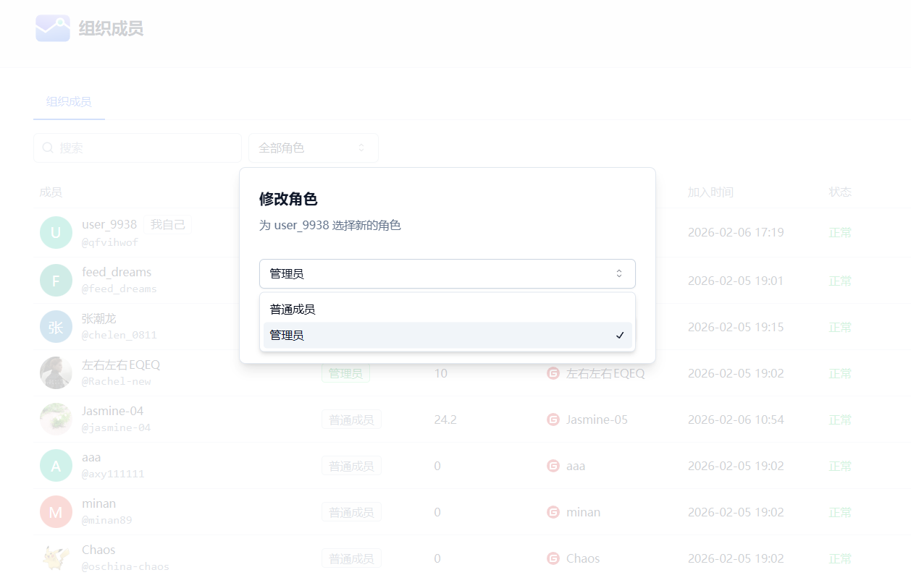The width and height of the screenshot is (911, 575).
Task: Click the handle @minan89
Action: [x=106, y=520]
